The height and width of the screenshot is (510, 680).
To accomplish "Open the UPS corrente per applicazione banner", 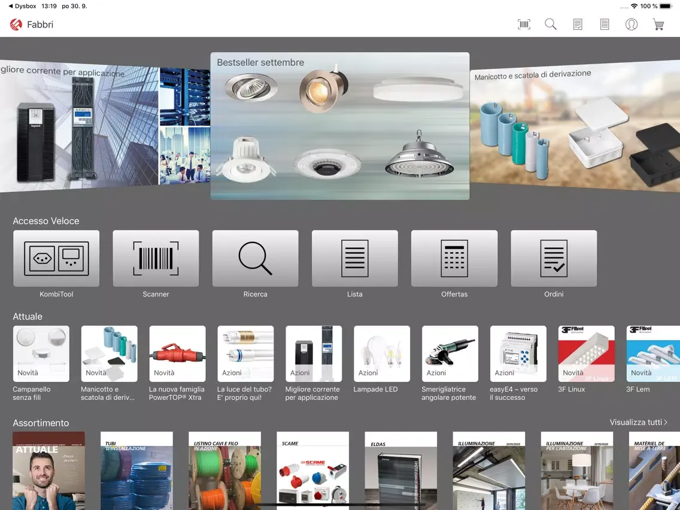I will [x=105, y=126].
